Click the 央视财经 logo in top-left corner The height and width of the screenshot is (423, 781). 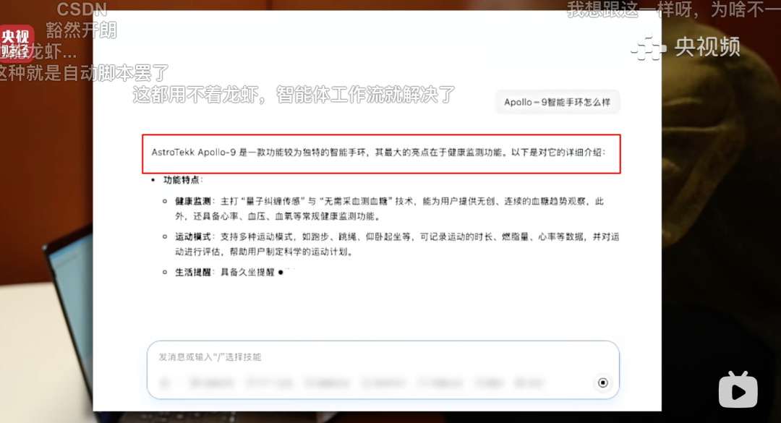[16, 43]
